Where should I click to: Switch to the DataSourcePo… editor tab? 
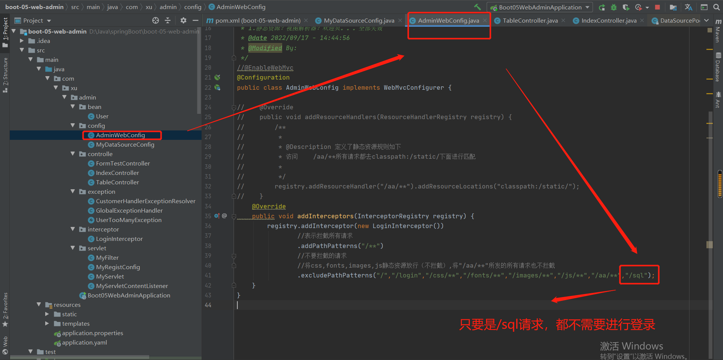[x=675, y=20]
